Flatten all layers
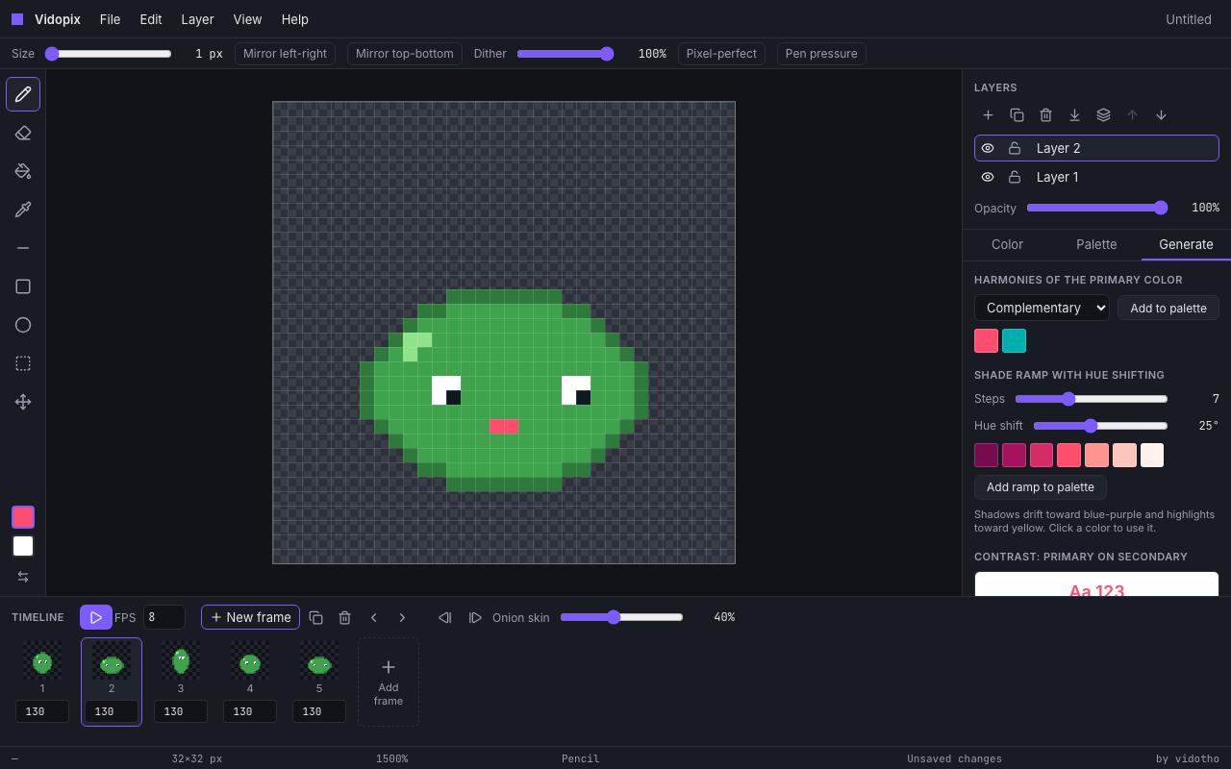The height and width of the screenshot is (769, 1231). 1103,115
